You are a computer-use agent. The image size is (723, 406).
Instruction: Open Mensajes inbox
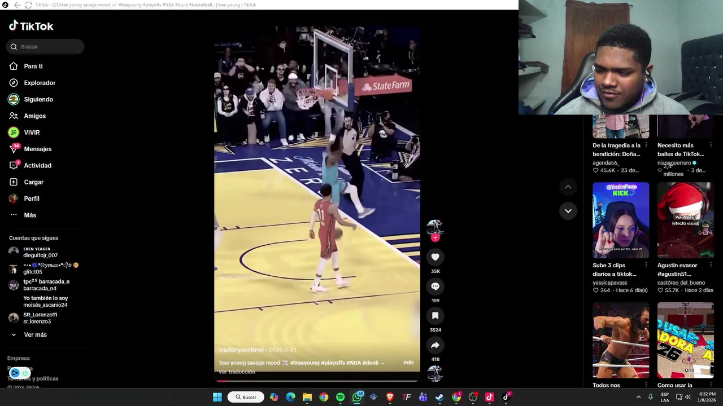pos(37,149)
